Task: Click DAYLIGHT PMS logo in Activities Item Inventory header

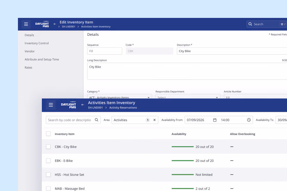Action: pos(68,105)
